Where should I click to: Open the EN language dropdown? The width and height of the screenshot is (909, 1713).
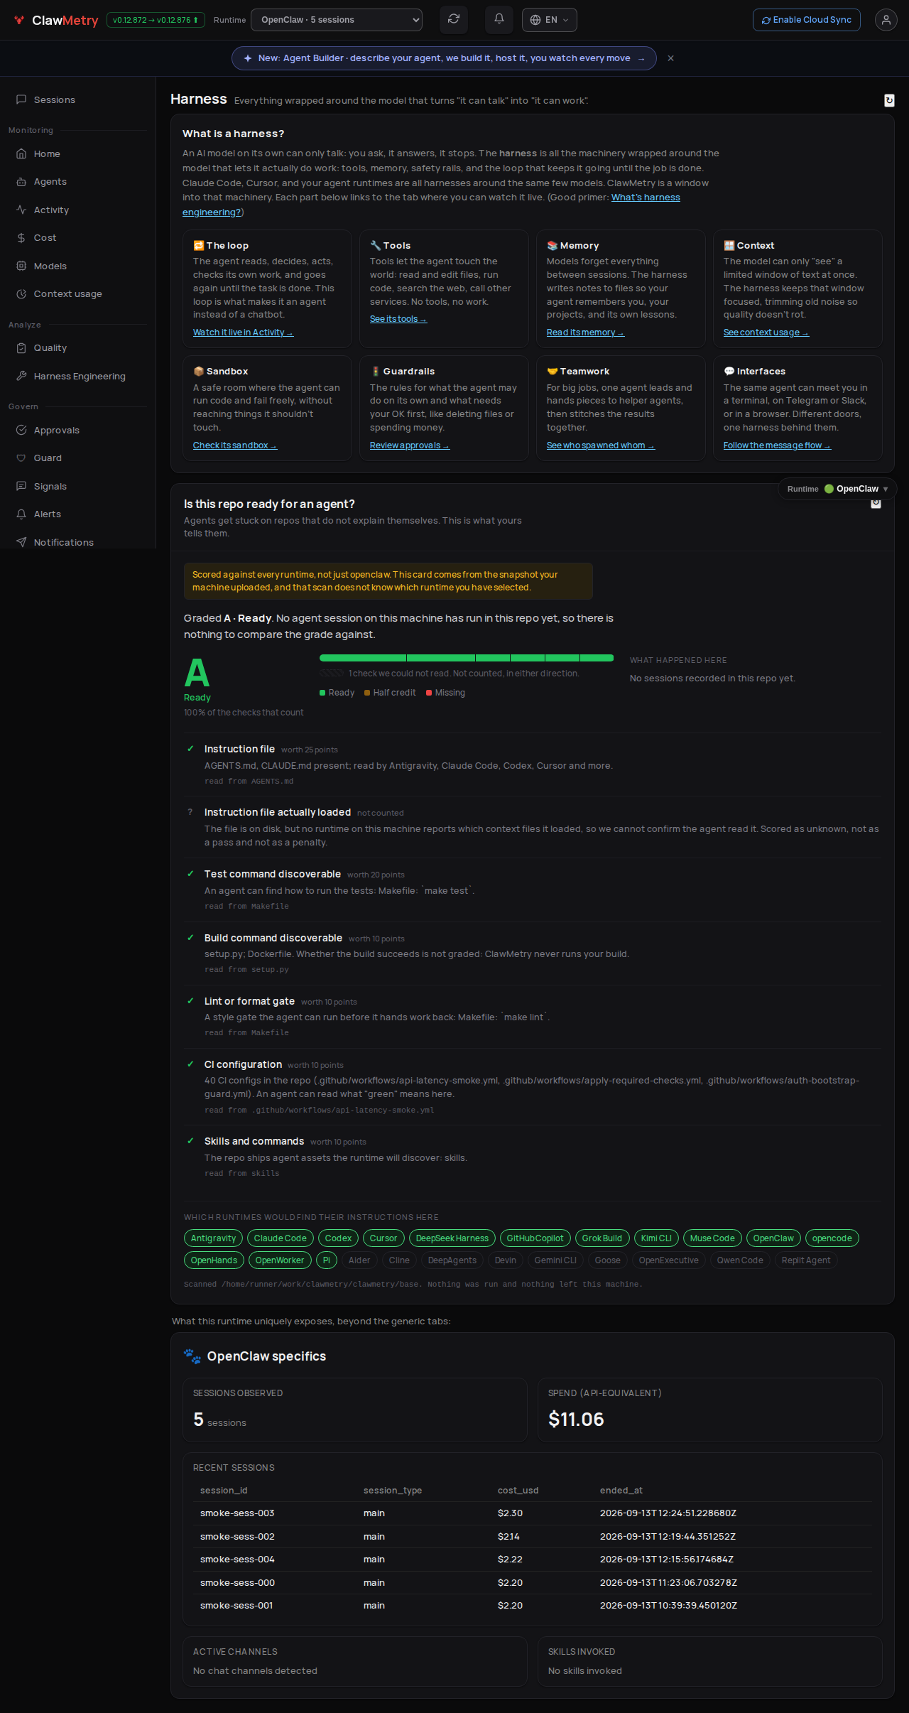tap(549, 20)
